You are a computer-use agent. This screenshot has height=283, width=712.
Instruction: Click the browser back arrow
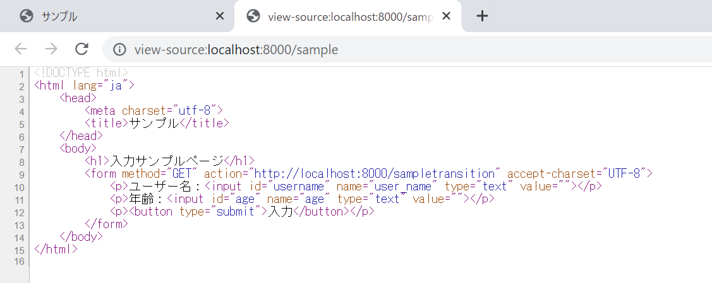coord(21,49)
